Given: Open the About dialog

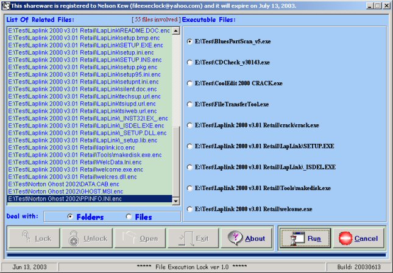Looking at the screenshot, I should pyautogui.click(x=246, y=238).
